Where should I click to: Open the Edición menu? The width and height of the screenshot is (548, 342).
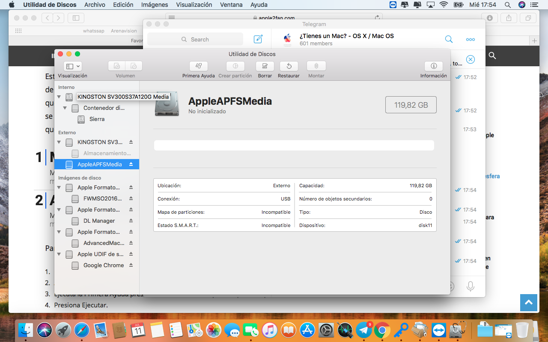point(123,5)
